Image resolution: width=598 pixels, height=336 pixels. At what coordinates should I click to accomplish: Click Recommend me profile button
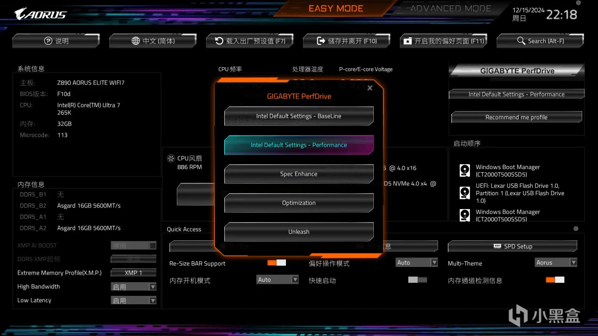point(516,117)
